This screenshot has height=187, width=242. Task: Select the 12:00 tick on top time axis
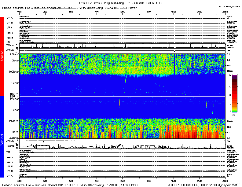[x=123, y=12]
